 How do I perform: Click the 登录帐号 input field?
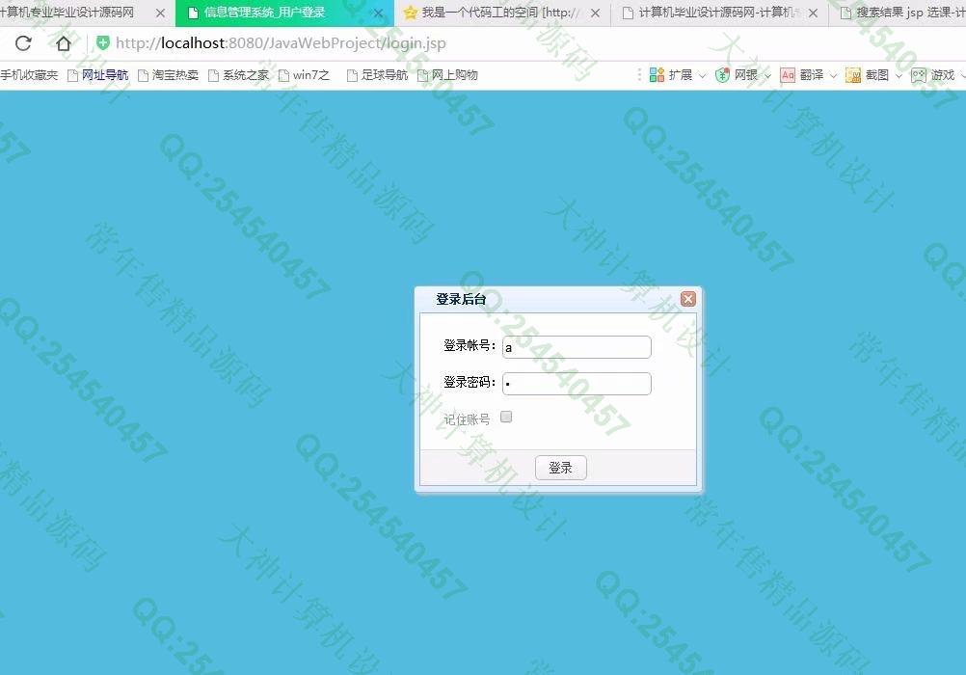(x=577, y=347)
